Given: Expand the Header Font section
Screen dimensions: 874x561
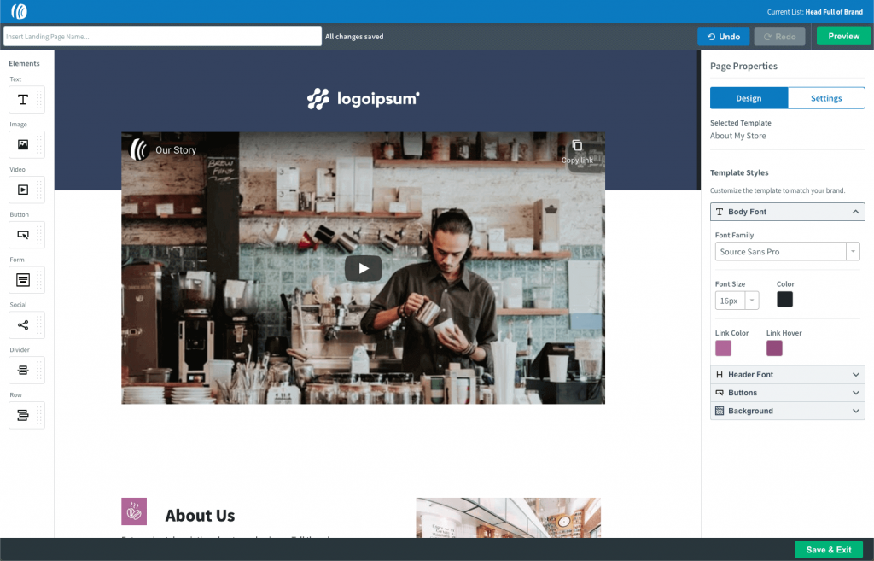Looking at the screenshot, I should point(787,375).
